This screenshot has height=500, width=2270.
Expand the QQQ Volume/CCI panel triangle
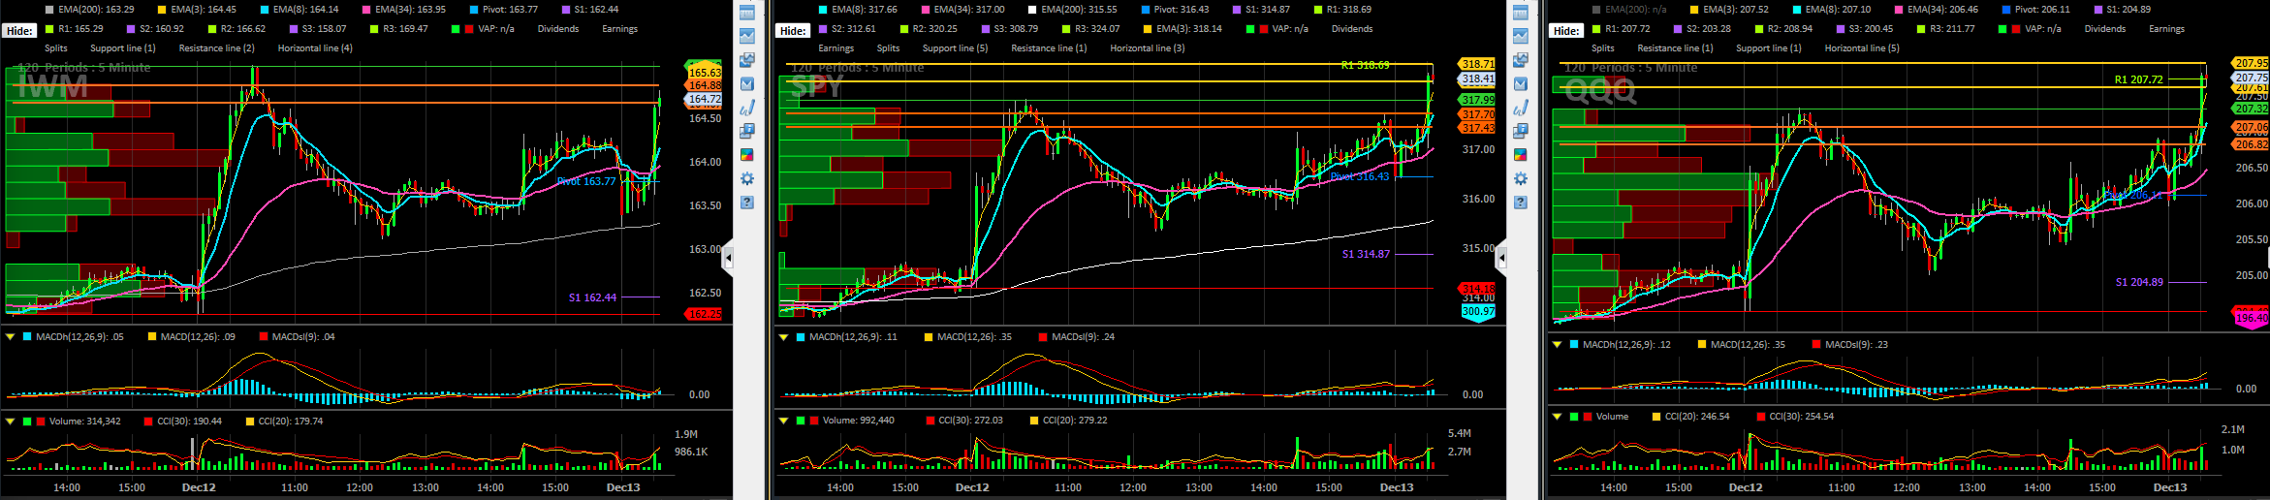click(1557, 417)
